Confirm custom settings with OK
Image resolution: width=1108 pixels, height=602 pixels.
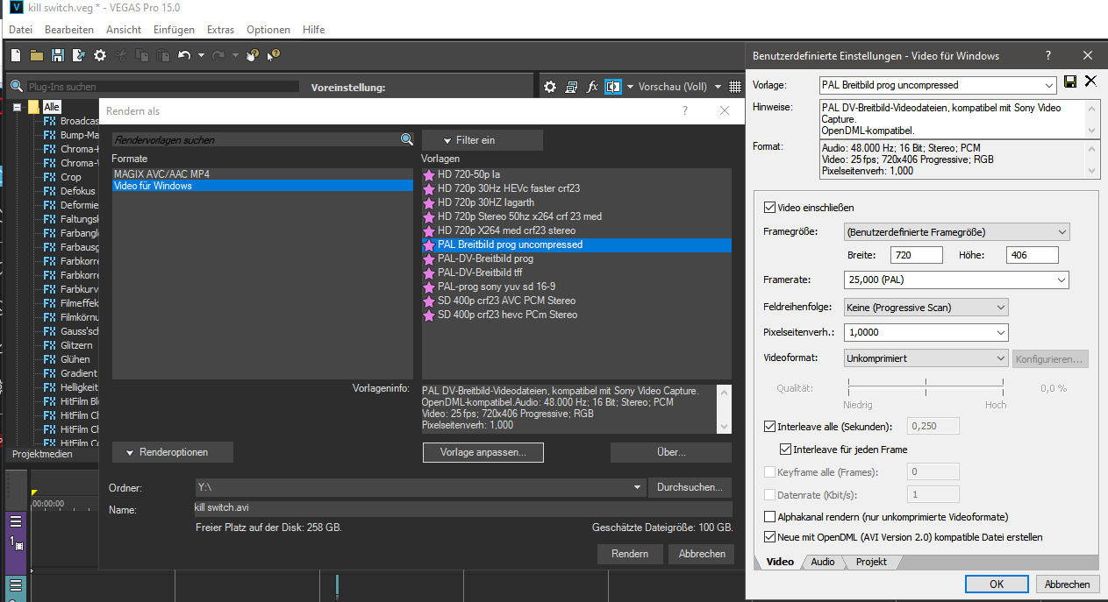997,584
